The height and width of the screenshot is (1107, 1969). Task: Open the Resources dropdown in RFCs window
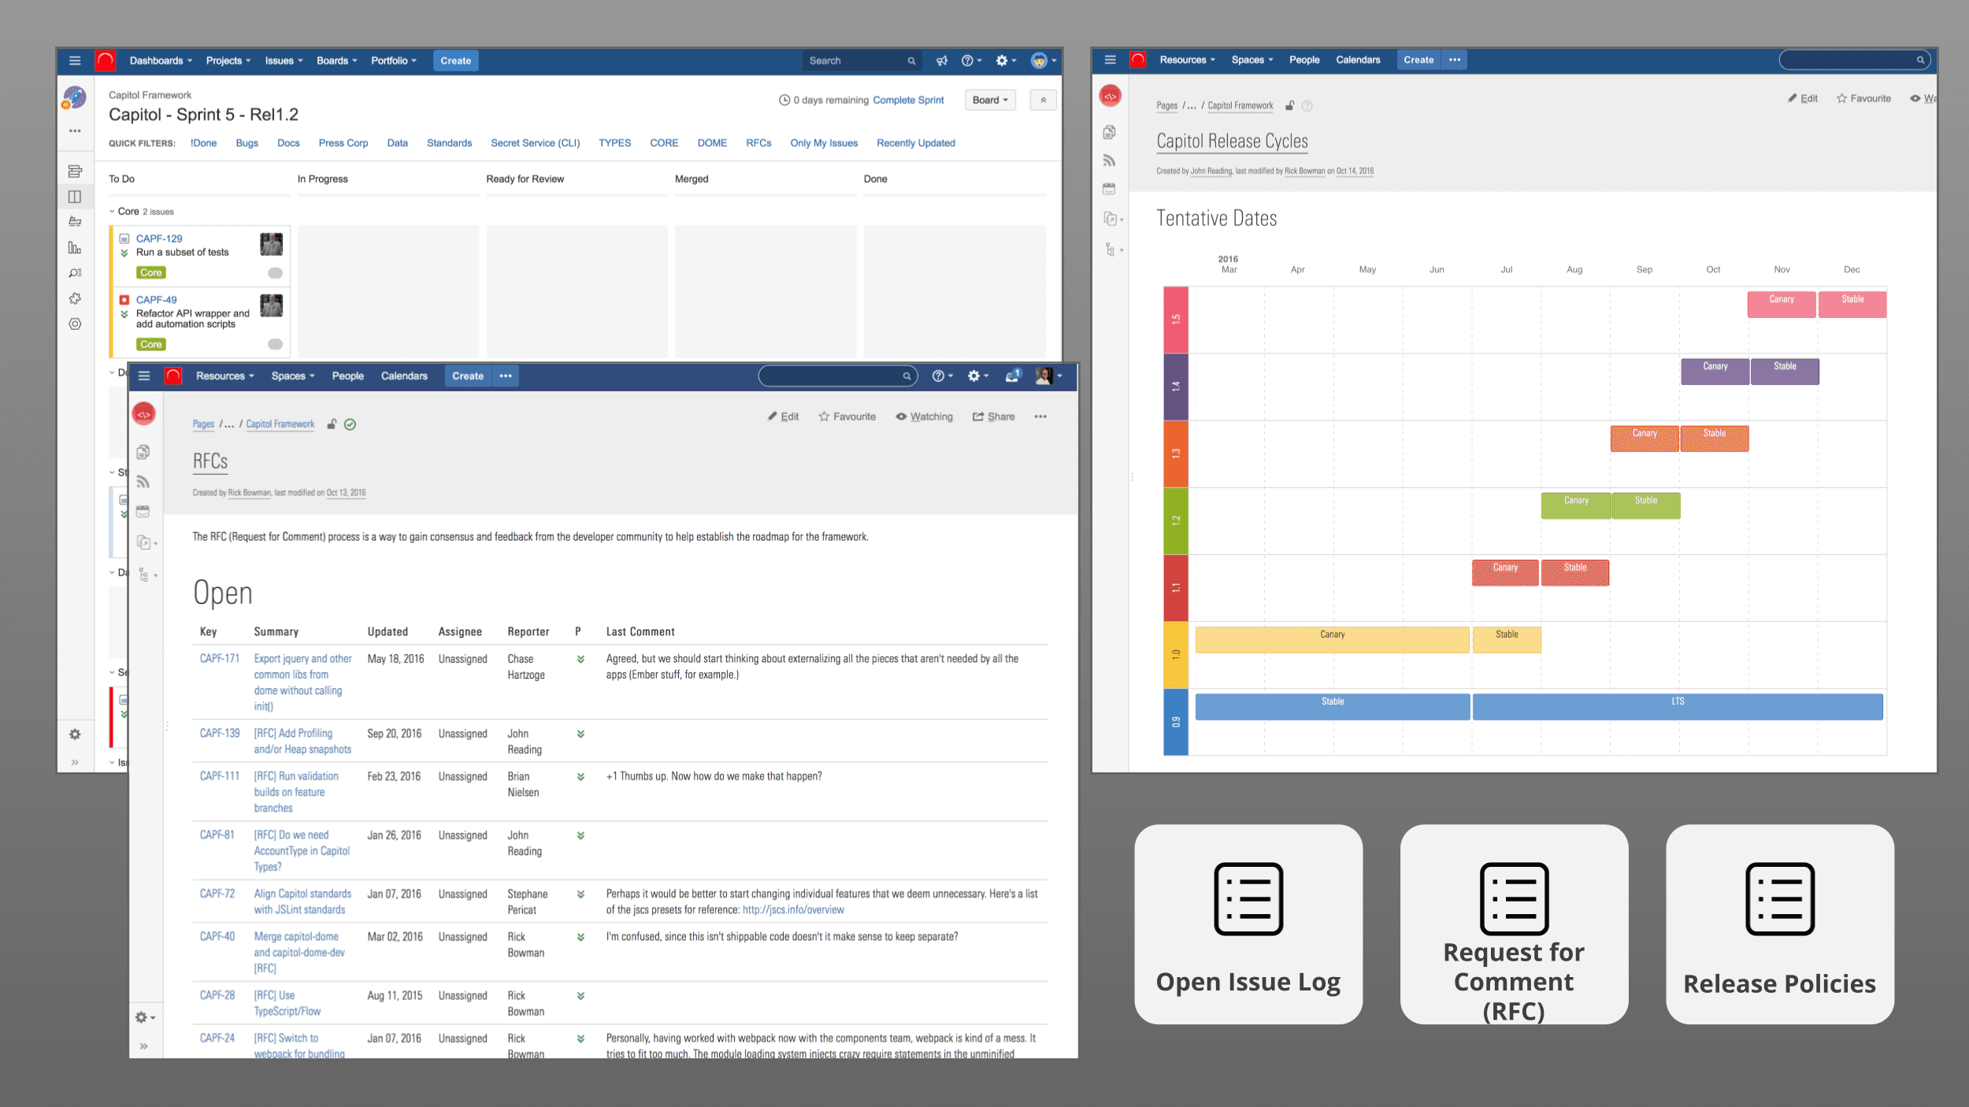(x=225, y=376)
